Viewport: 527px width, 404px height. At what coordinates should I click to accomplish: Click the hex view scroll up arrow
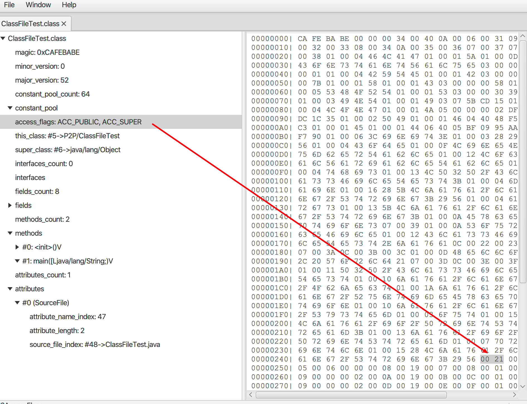click(x=523, y=36)
